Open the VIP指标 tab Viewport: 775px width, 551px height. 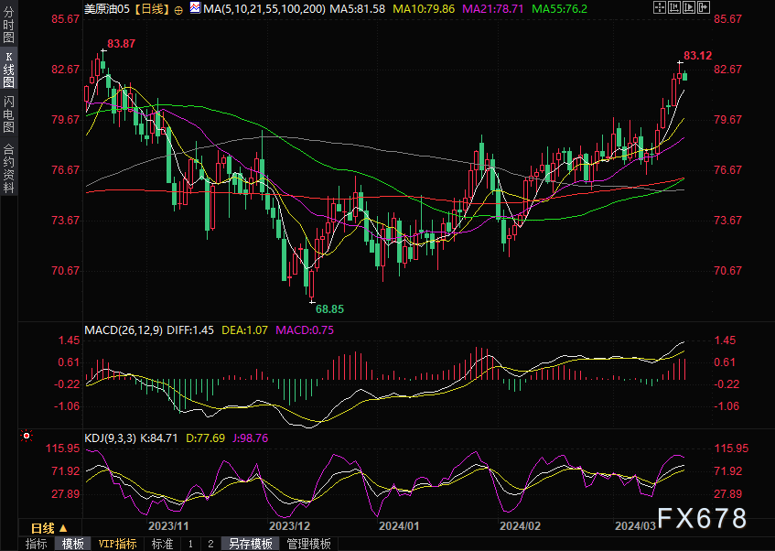pyautogui.click(x=118, y=544)
